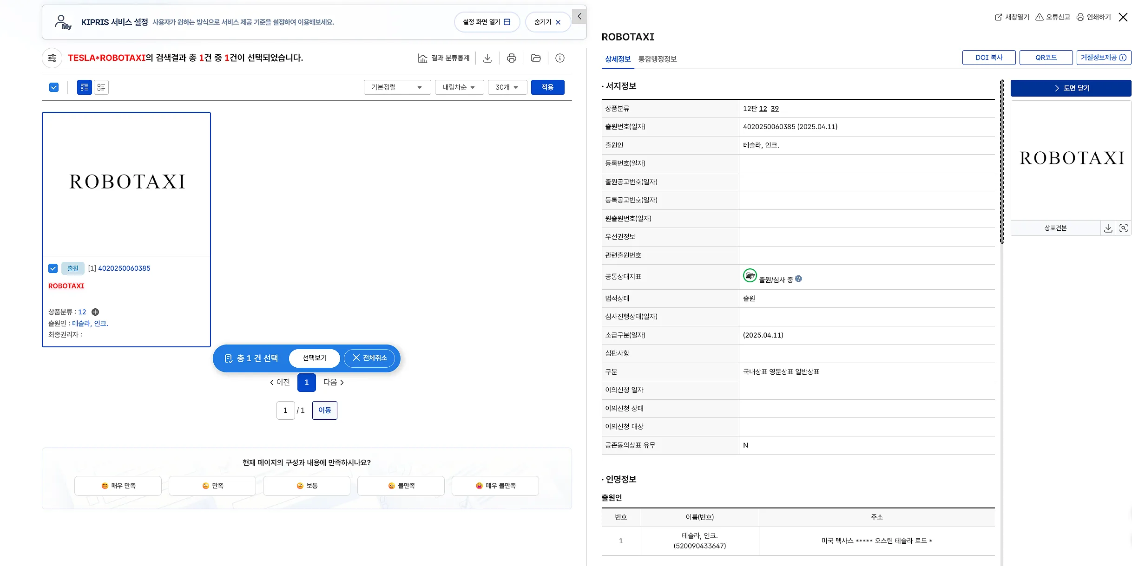Open the 기본정렬 sort dropdown
Viewport: 1132px width, 566px height.
coord(397,87)
